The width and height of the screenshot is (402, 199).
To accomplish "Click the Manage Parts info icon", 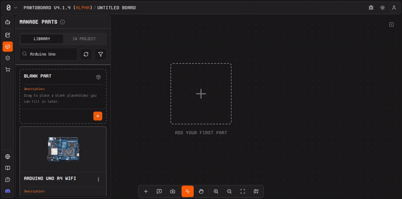I will click(x=62, y=22).
